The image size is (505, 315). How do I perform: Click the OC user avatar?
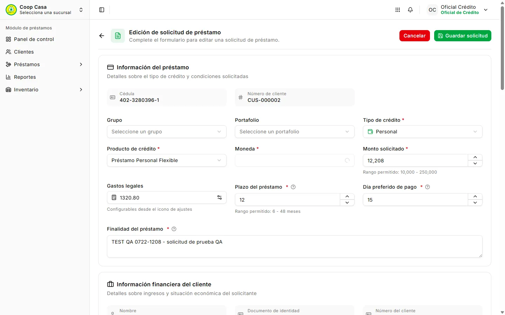432,10
